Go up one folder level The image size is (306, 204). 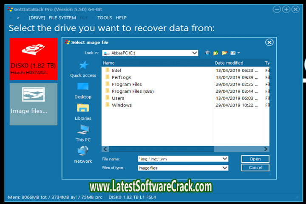pyautogui.click(x=216, y=53)
